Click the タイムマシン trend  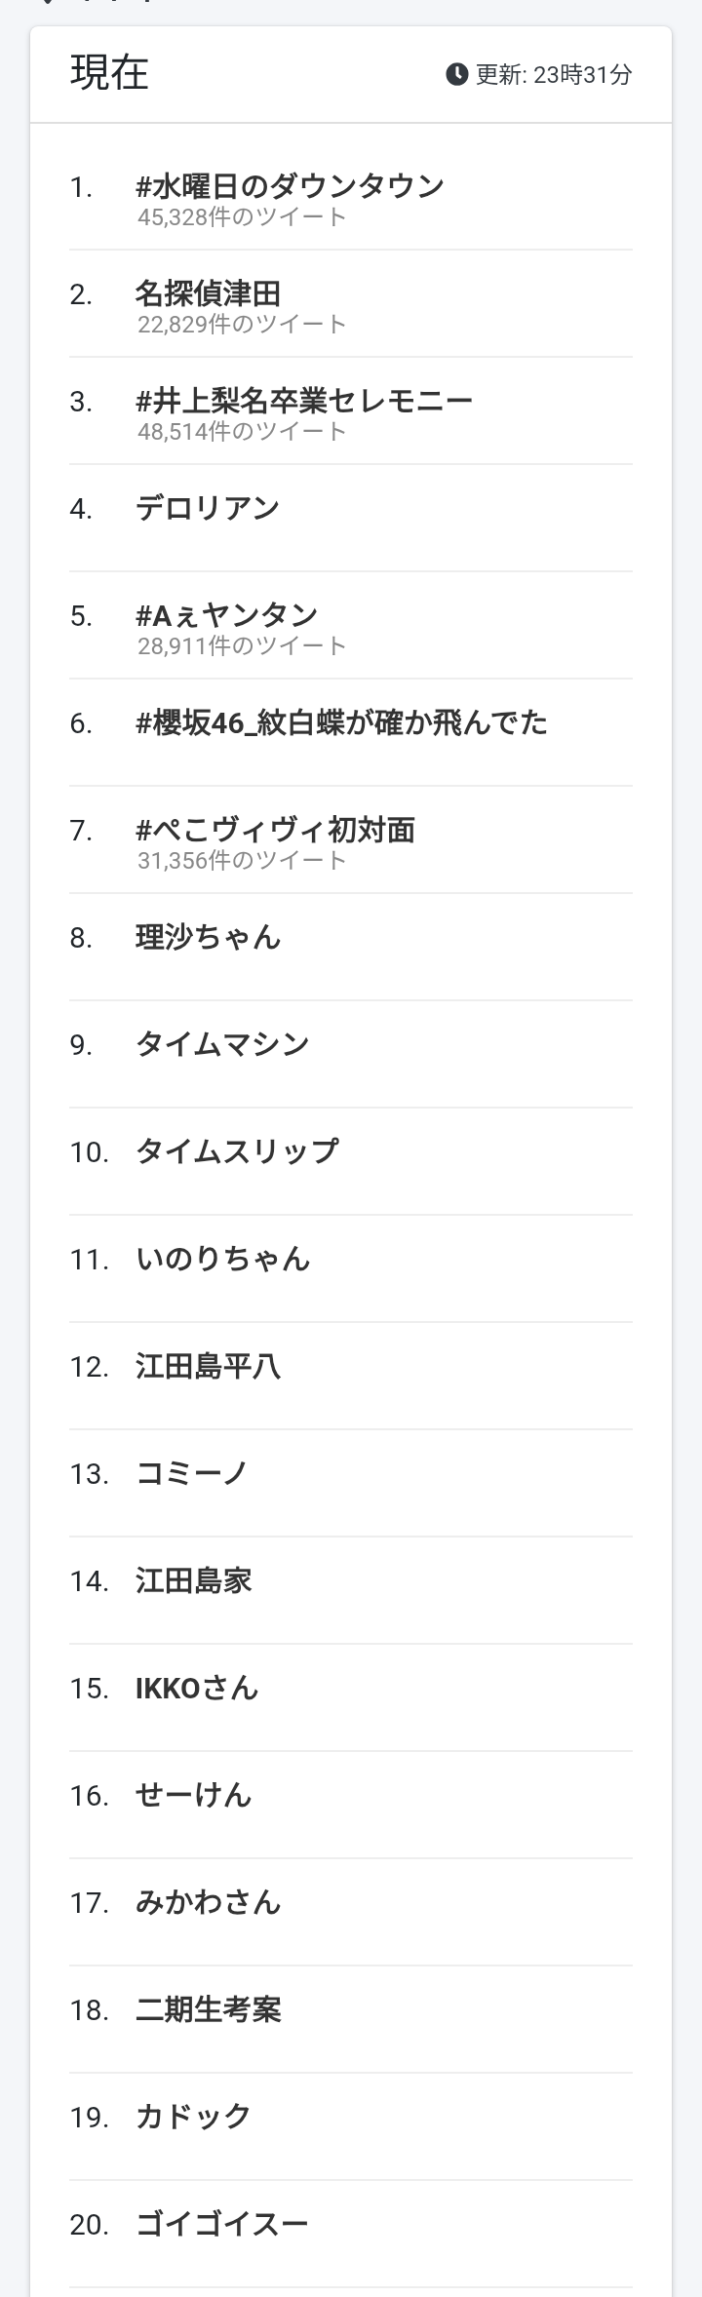[x=222, y=1044]
